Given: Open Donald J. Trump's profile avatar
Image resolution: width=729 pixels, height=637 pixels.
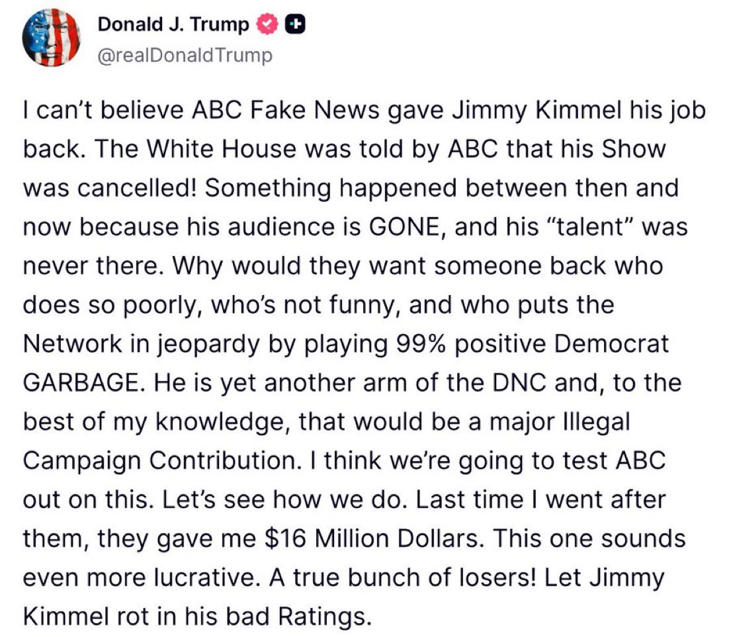Looking at the screenshot, I should click(x=51, y=38).
